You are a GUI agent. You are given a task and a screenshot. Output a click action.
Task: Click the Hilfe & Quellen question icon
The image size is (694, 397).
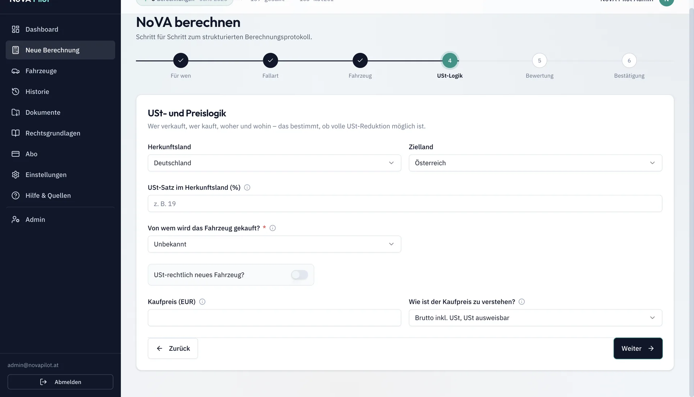point(16,196)
